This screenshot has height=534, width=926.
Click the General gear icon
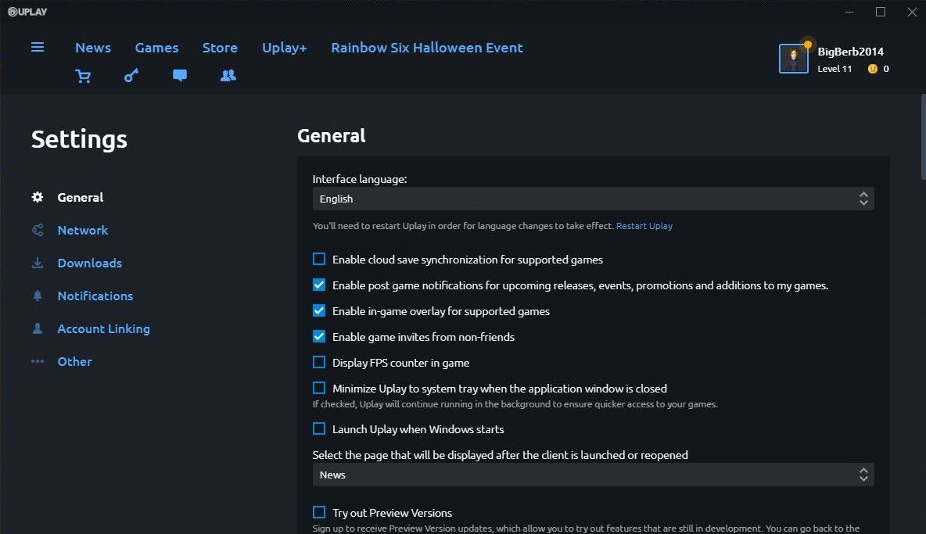[38, 197]
